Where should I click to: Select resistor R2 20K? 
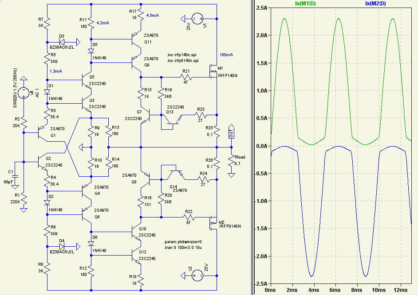pyautogui.click(x=24, y=123)
